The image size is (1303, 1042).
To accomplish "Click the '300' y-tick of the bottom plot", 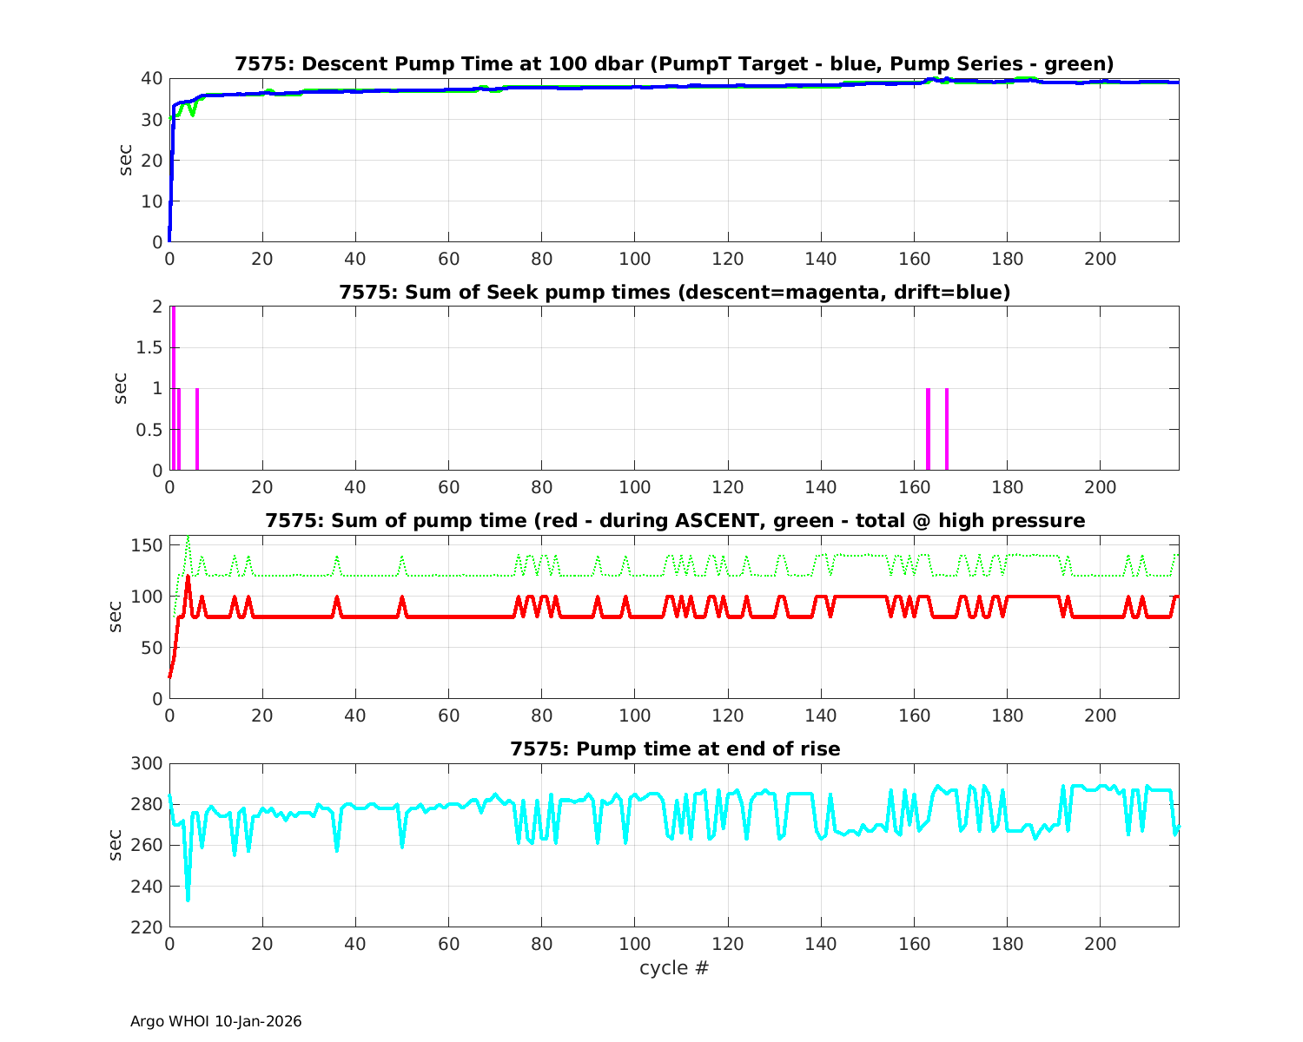I will click(148, 764).
